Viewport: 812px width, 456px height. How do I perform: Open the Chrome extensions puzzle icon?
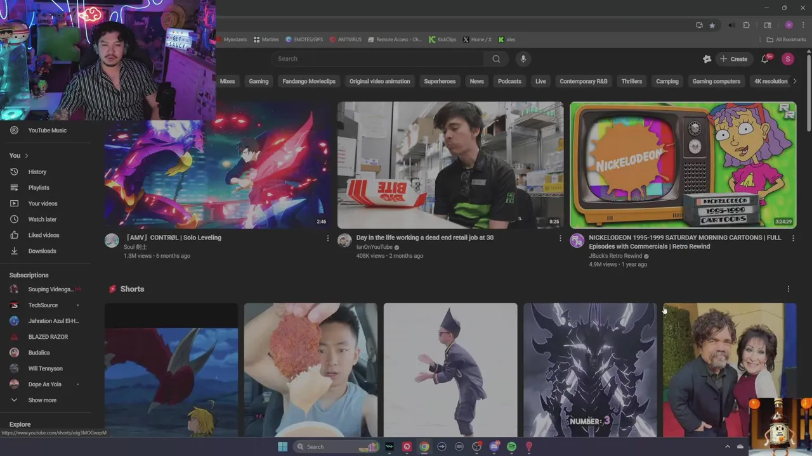(x=746, y=25)
